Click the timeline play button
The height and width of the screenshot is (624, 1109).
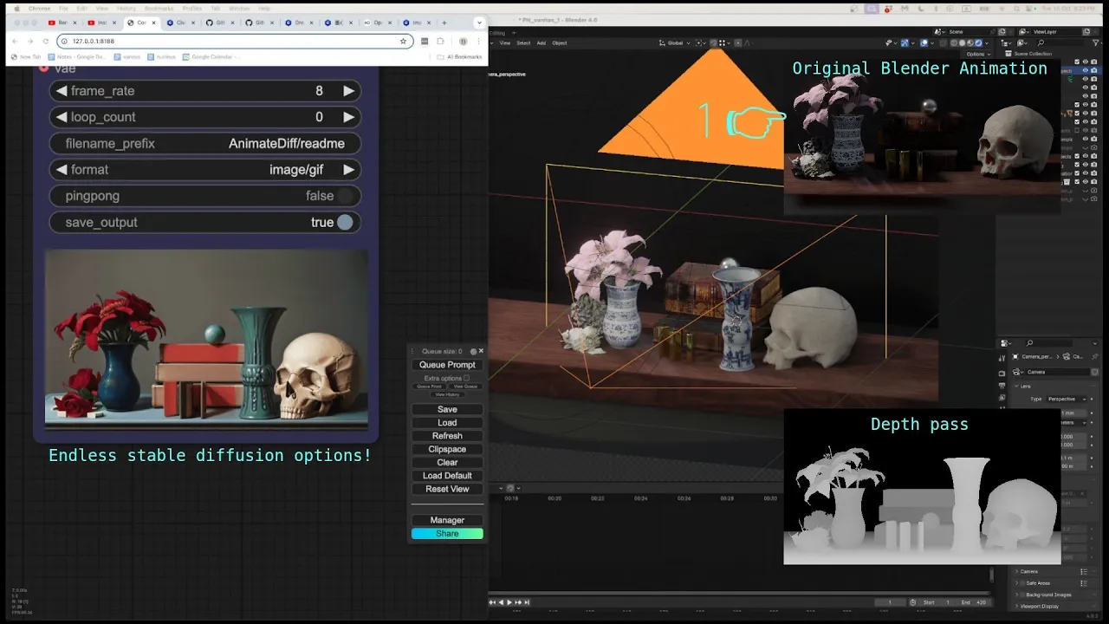[509, 602]
